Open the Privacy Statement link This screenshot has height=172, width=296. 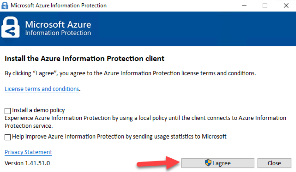[x=28, y=152]
